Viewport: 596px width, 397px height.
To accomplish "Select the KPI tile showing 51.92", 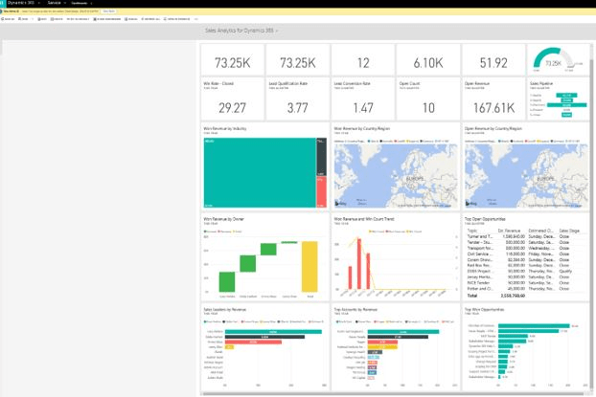I will [493, 60].
